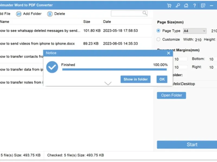The width and height of the screenshot is (217, 162).
Task: Click the Delete trash icon
Action: 50,14
